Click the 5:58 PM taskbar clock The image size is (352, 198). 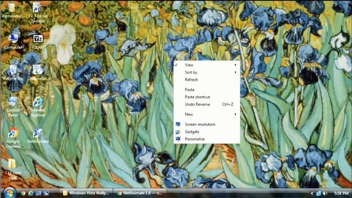tap(341, 193)
